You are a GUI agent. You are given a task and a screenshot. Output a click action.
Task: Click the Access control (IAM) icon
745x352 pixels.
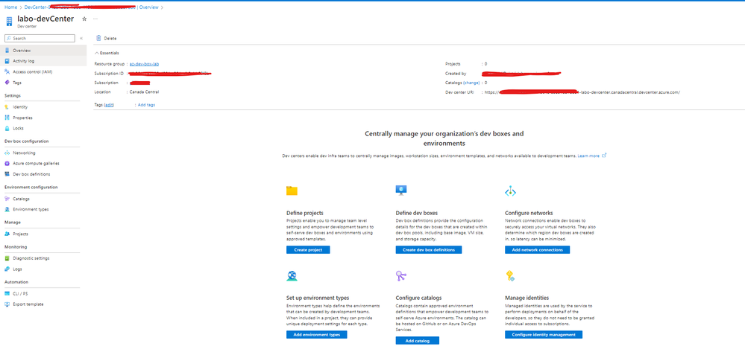click(7, 71)
